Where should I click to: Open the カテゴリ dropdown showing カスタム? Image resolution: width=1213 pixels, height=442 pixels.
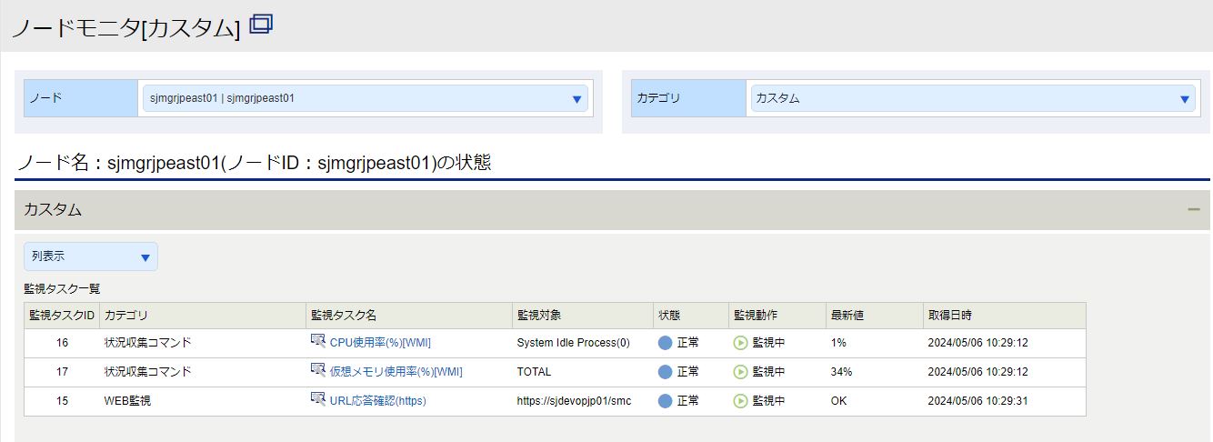pyautogui.click(x=973, y=98)
